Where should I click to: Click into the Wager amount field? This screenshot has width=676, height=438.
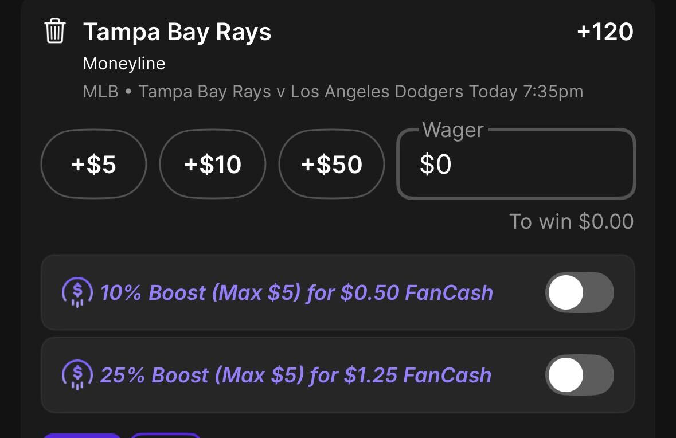pyautogui.click(x=516, y=164)
